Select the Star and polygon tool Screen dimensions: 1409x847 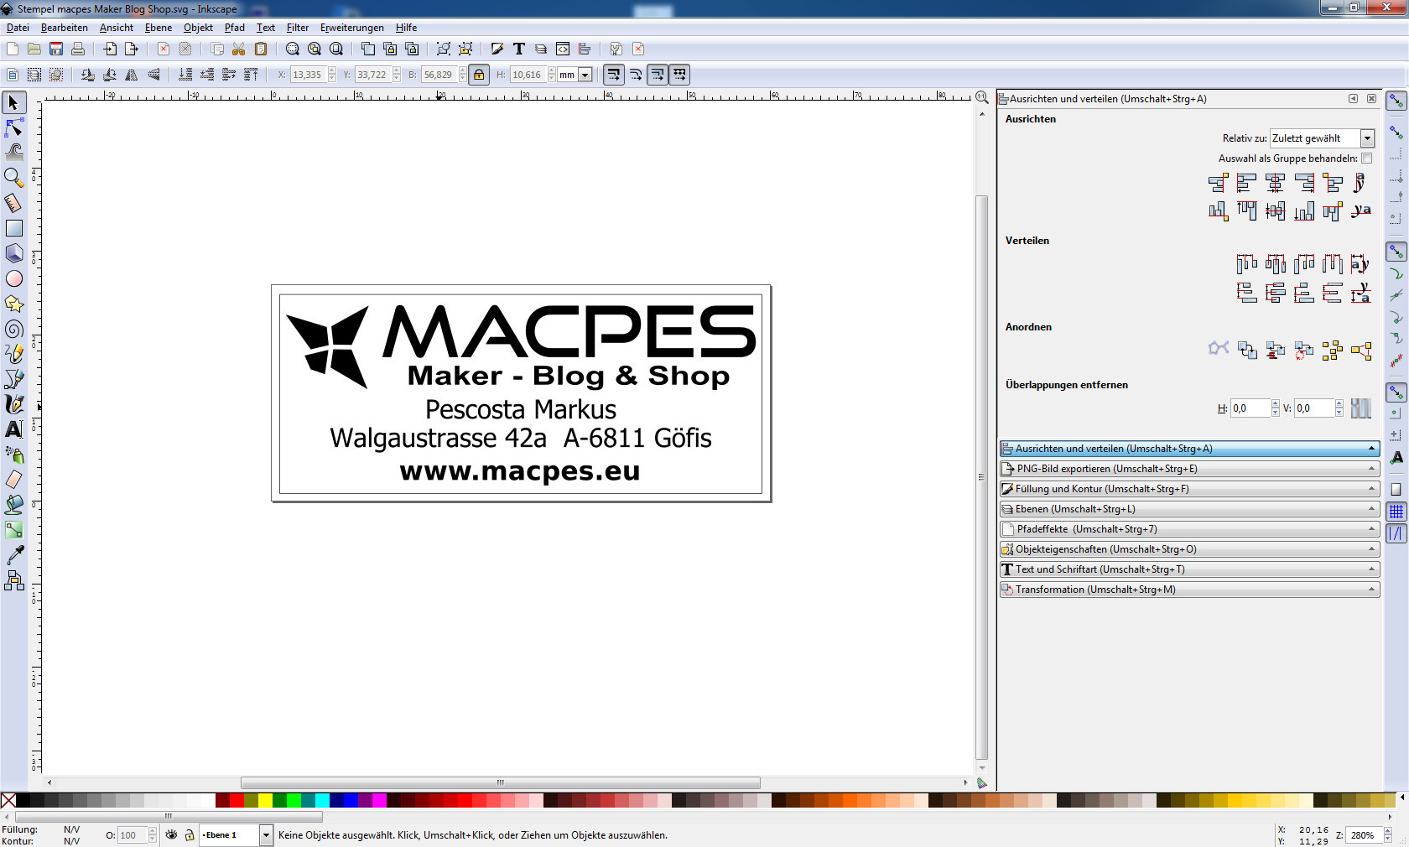[x=13, y=304]
